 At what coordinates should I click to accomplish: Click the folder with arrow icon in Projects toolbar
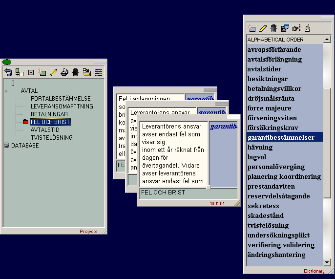87,72
